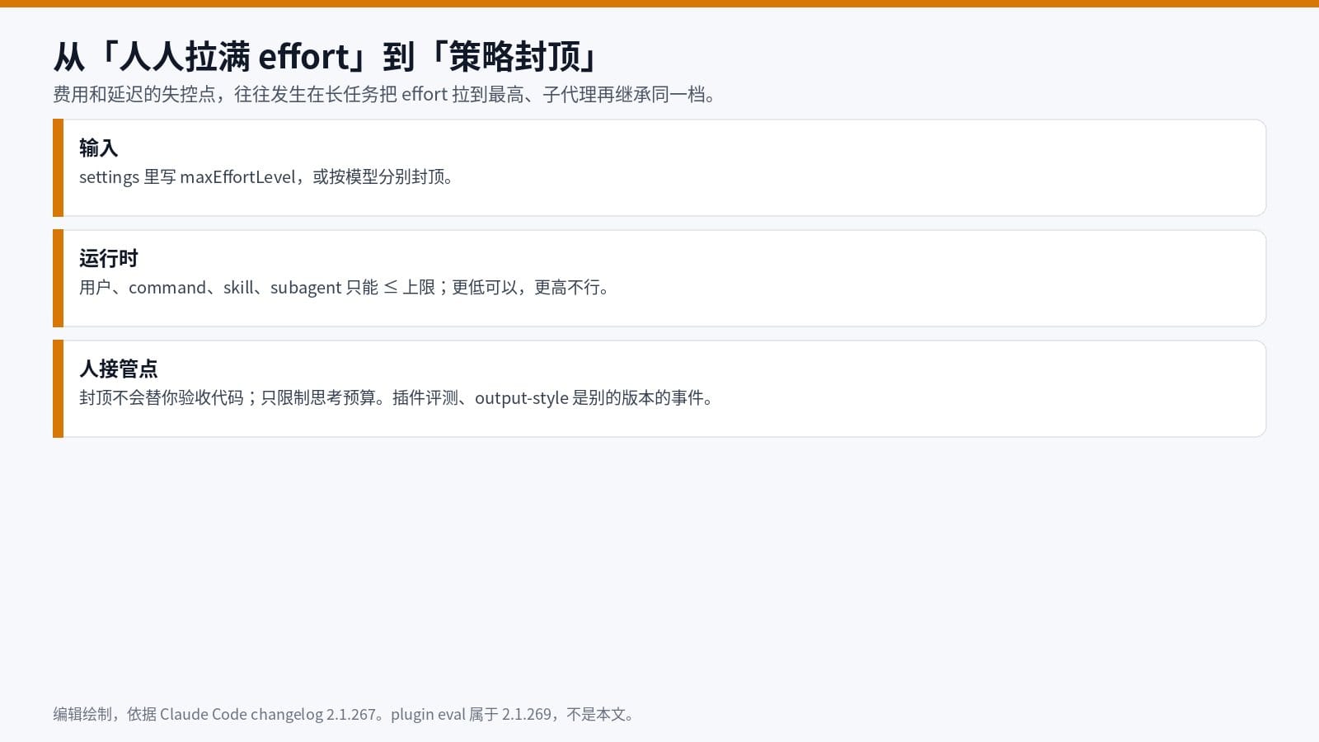1319x742 pixels.
Task: Select the line starting 封顶不会替你验收代码
Action: (397, 398)
